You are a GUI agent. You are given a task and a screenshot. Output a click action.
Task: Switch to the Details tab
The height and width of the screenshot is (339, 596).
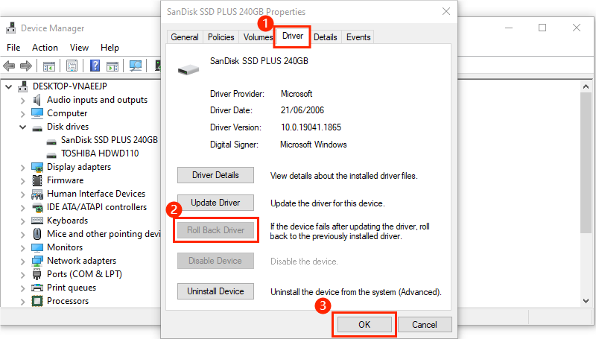pyautogui.click(x=326, y=37)
